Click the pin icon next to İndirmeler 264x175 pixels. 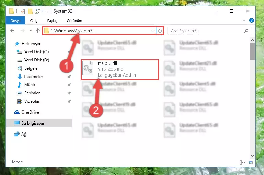(69, 77)
